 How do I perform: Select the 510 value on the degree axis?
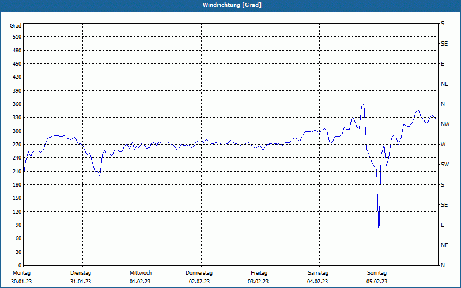pyautogui.click(x=17, y=37)
